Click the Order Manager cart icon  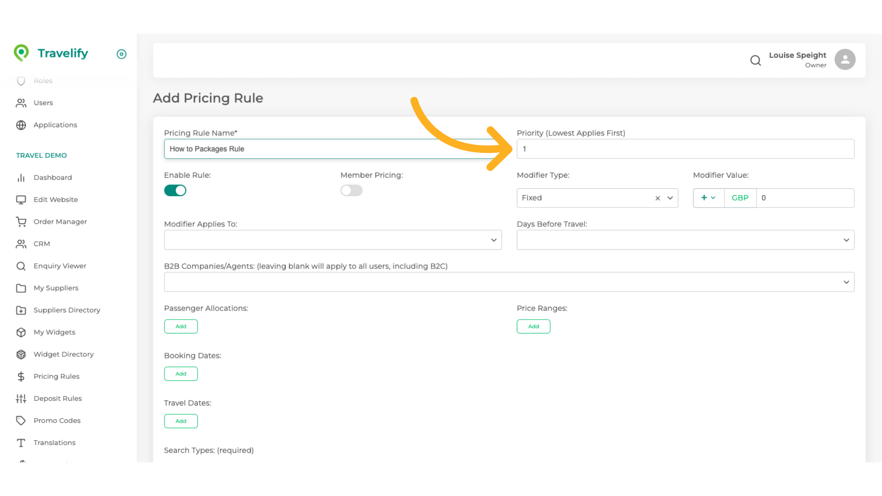pos(21,222)
